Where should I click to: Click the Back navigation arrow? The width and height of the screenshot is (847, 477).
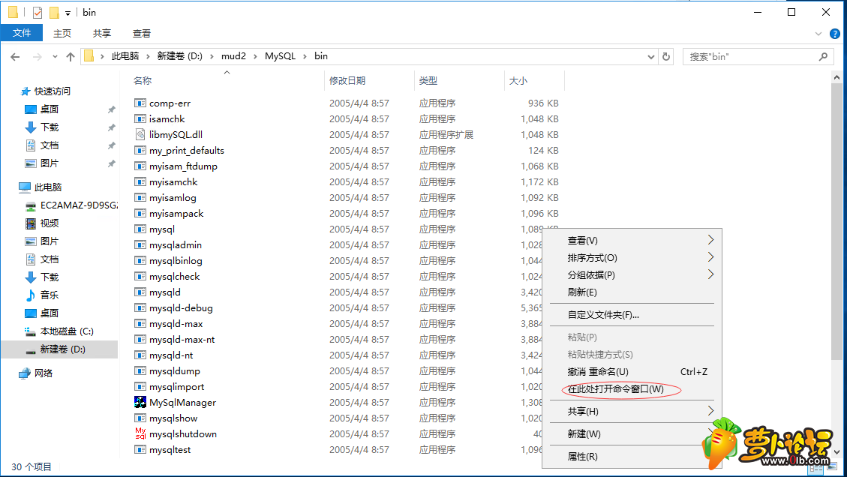pyautogui.click(x=15, y=57)
